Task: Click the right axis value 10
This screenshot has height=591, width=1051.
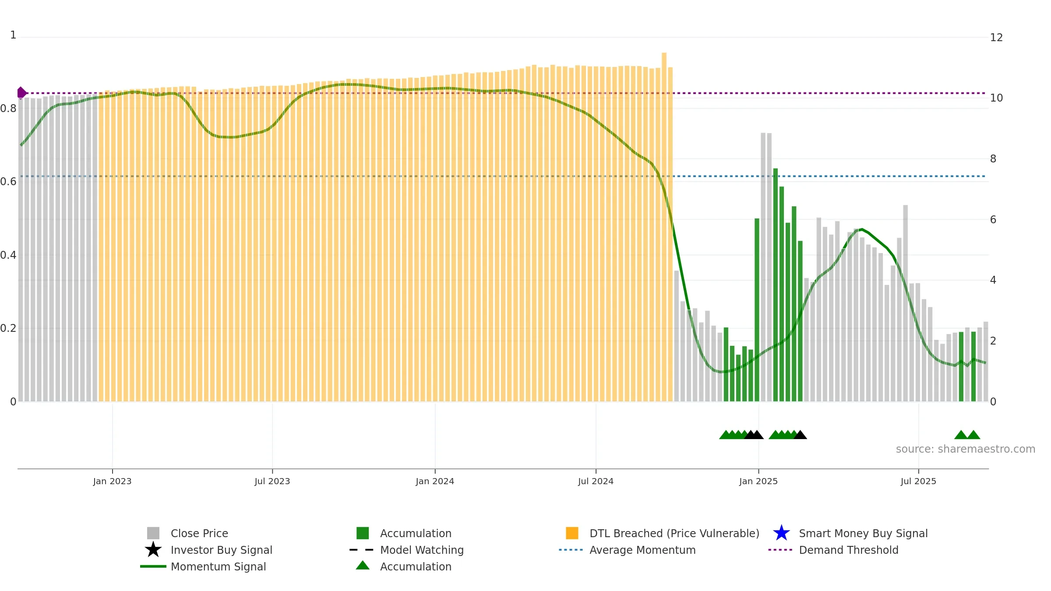Action: click(996, 98)
